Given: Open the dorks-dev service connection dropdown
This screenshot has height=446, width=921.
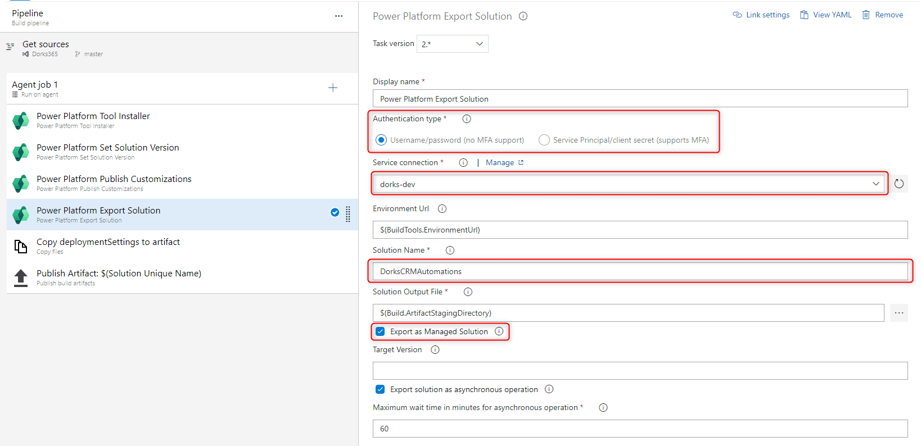Looking at the screenshot, I should 629,184.
